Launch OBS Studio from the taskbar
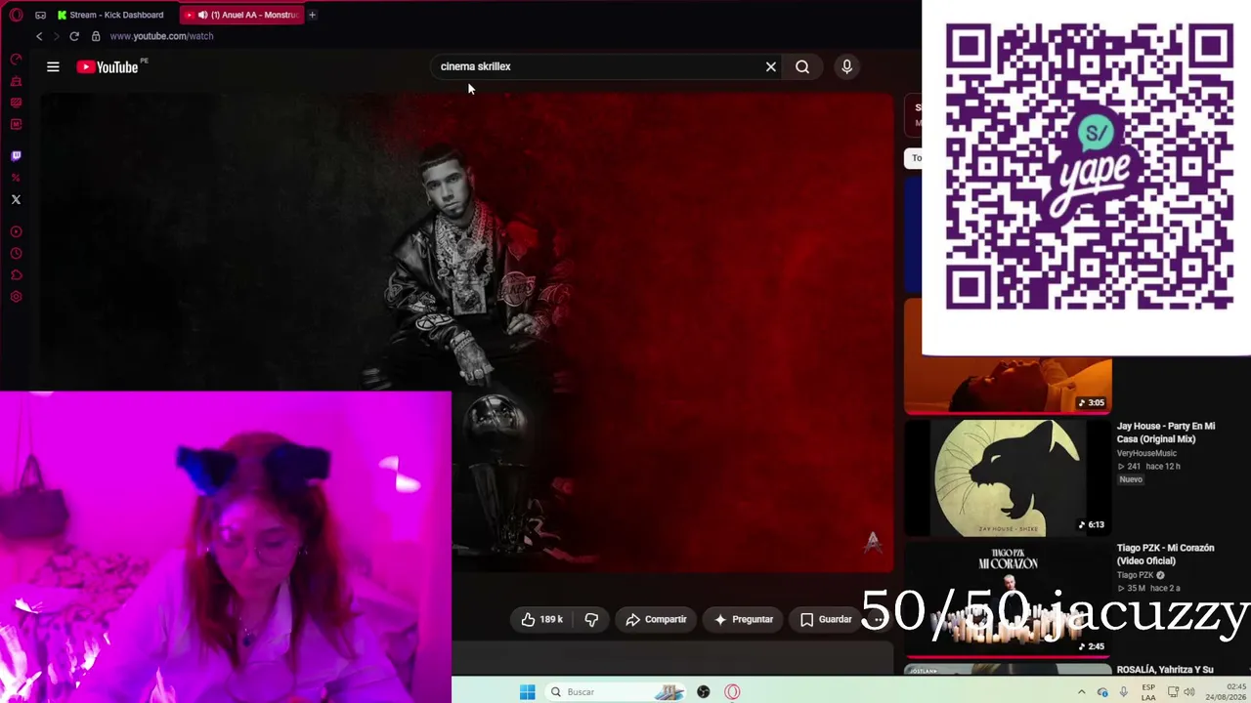Image resolution: width=1251 pixels, height=703 pixels. pyautogui.click(x=703, y=692)
